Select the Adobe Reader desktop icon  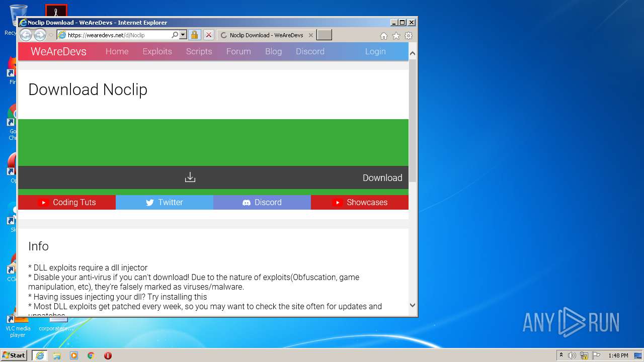pyautogui.click(x=56, y=11)
